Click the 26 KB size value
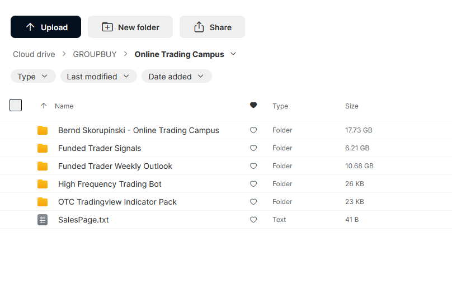This screenshot has height=284, width=452. 355,184
